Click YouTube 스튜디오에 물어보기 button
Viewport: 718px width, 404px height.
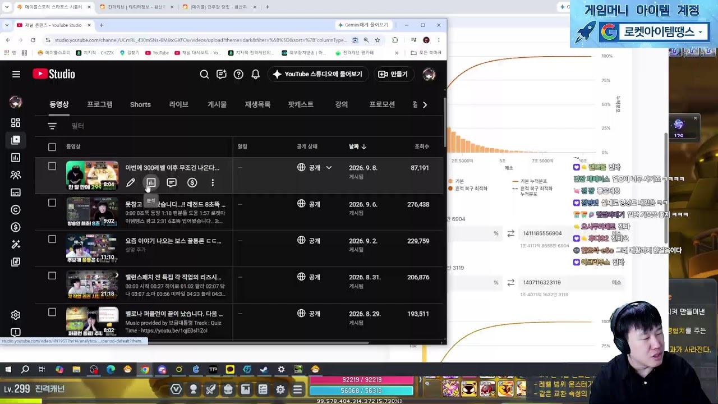pos(317,74)
